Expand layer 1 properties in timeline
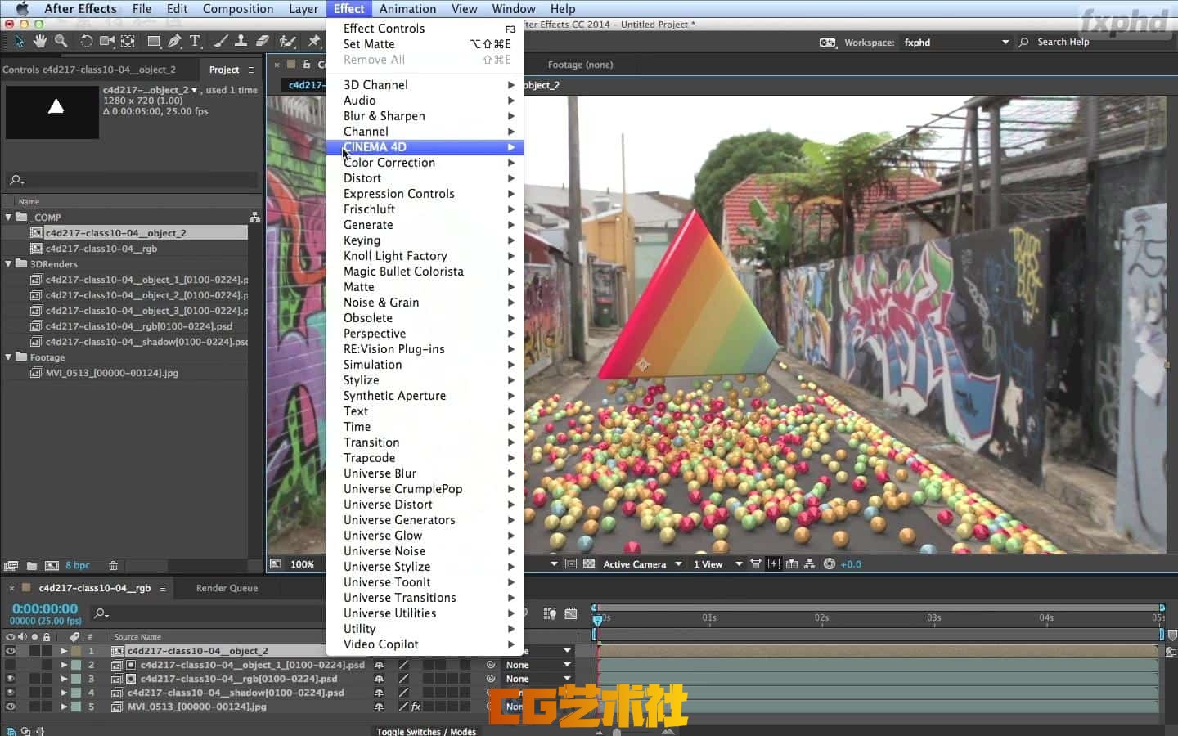The width and height of the screenshot is (1178, 736). pyautogui.click(x=64, y=651)
